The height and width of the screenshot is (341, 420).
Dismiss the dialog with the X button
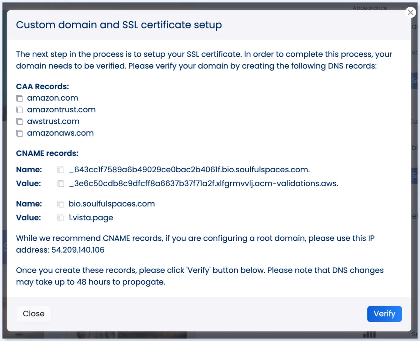click(410, 12)
